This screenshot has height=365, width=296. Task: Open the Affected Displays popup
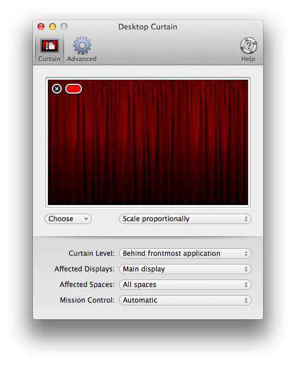(185, 269)
